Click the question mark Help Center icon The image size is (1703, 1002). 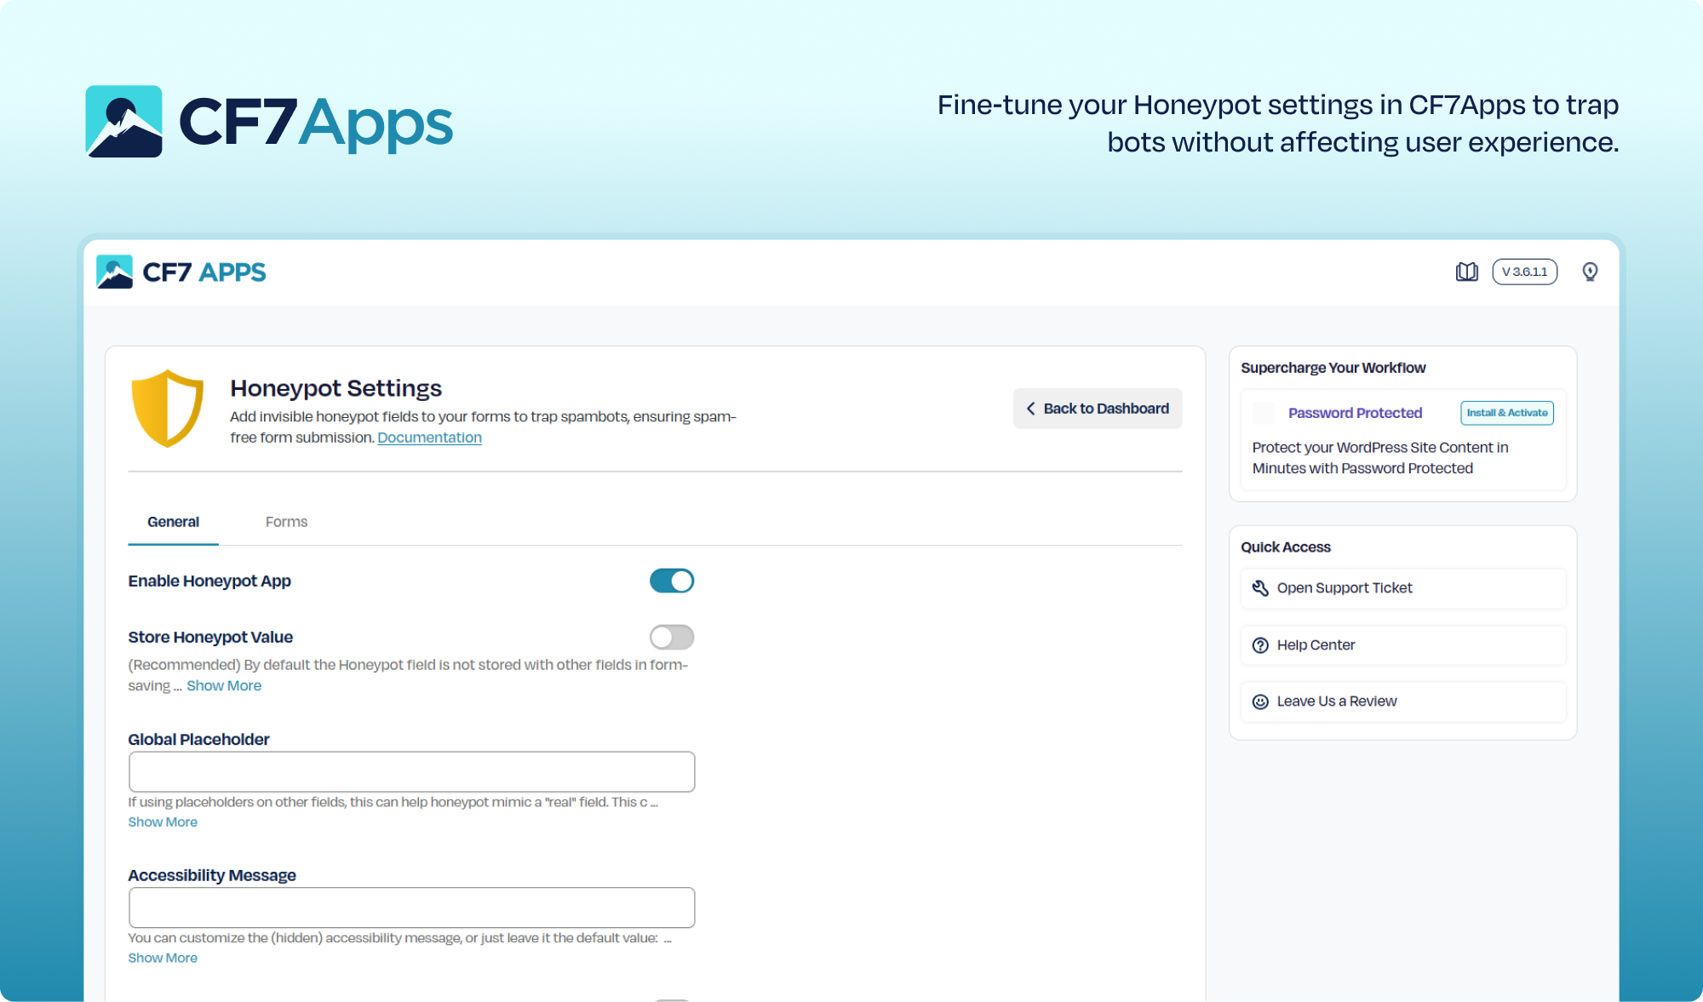pos(1260,645)
